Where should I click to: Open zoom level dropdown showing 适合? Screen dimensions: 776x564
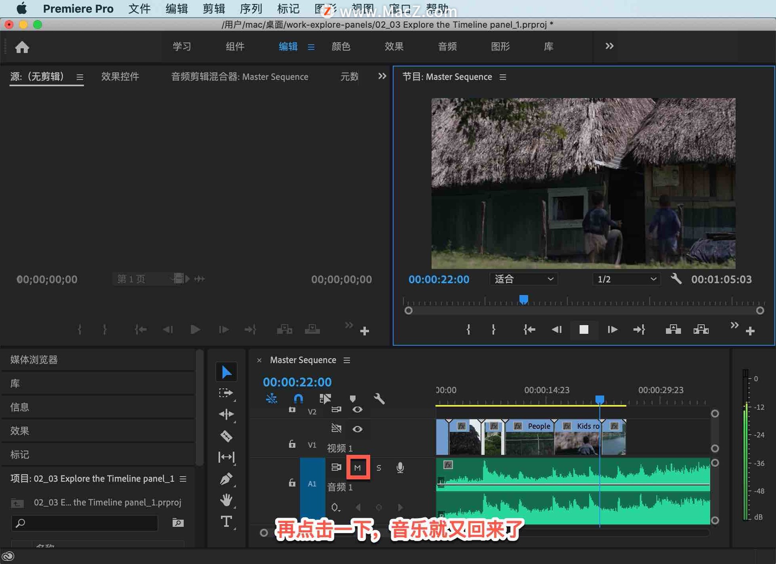(523, 279)
